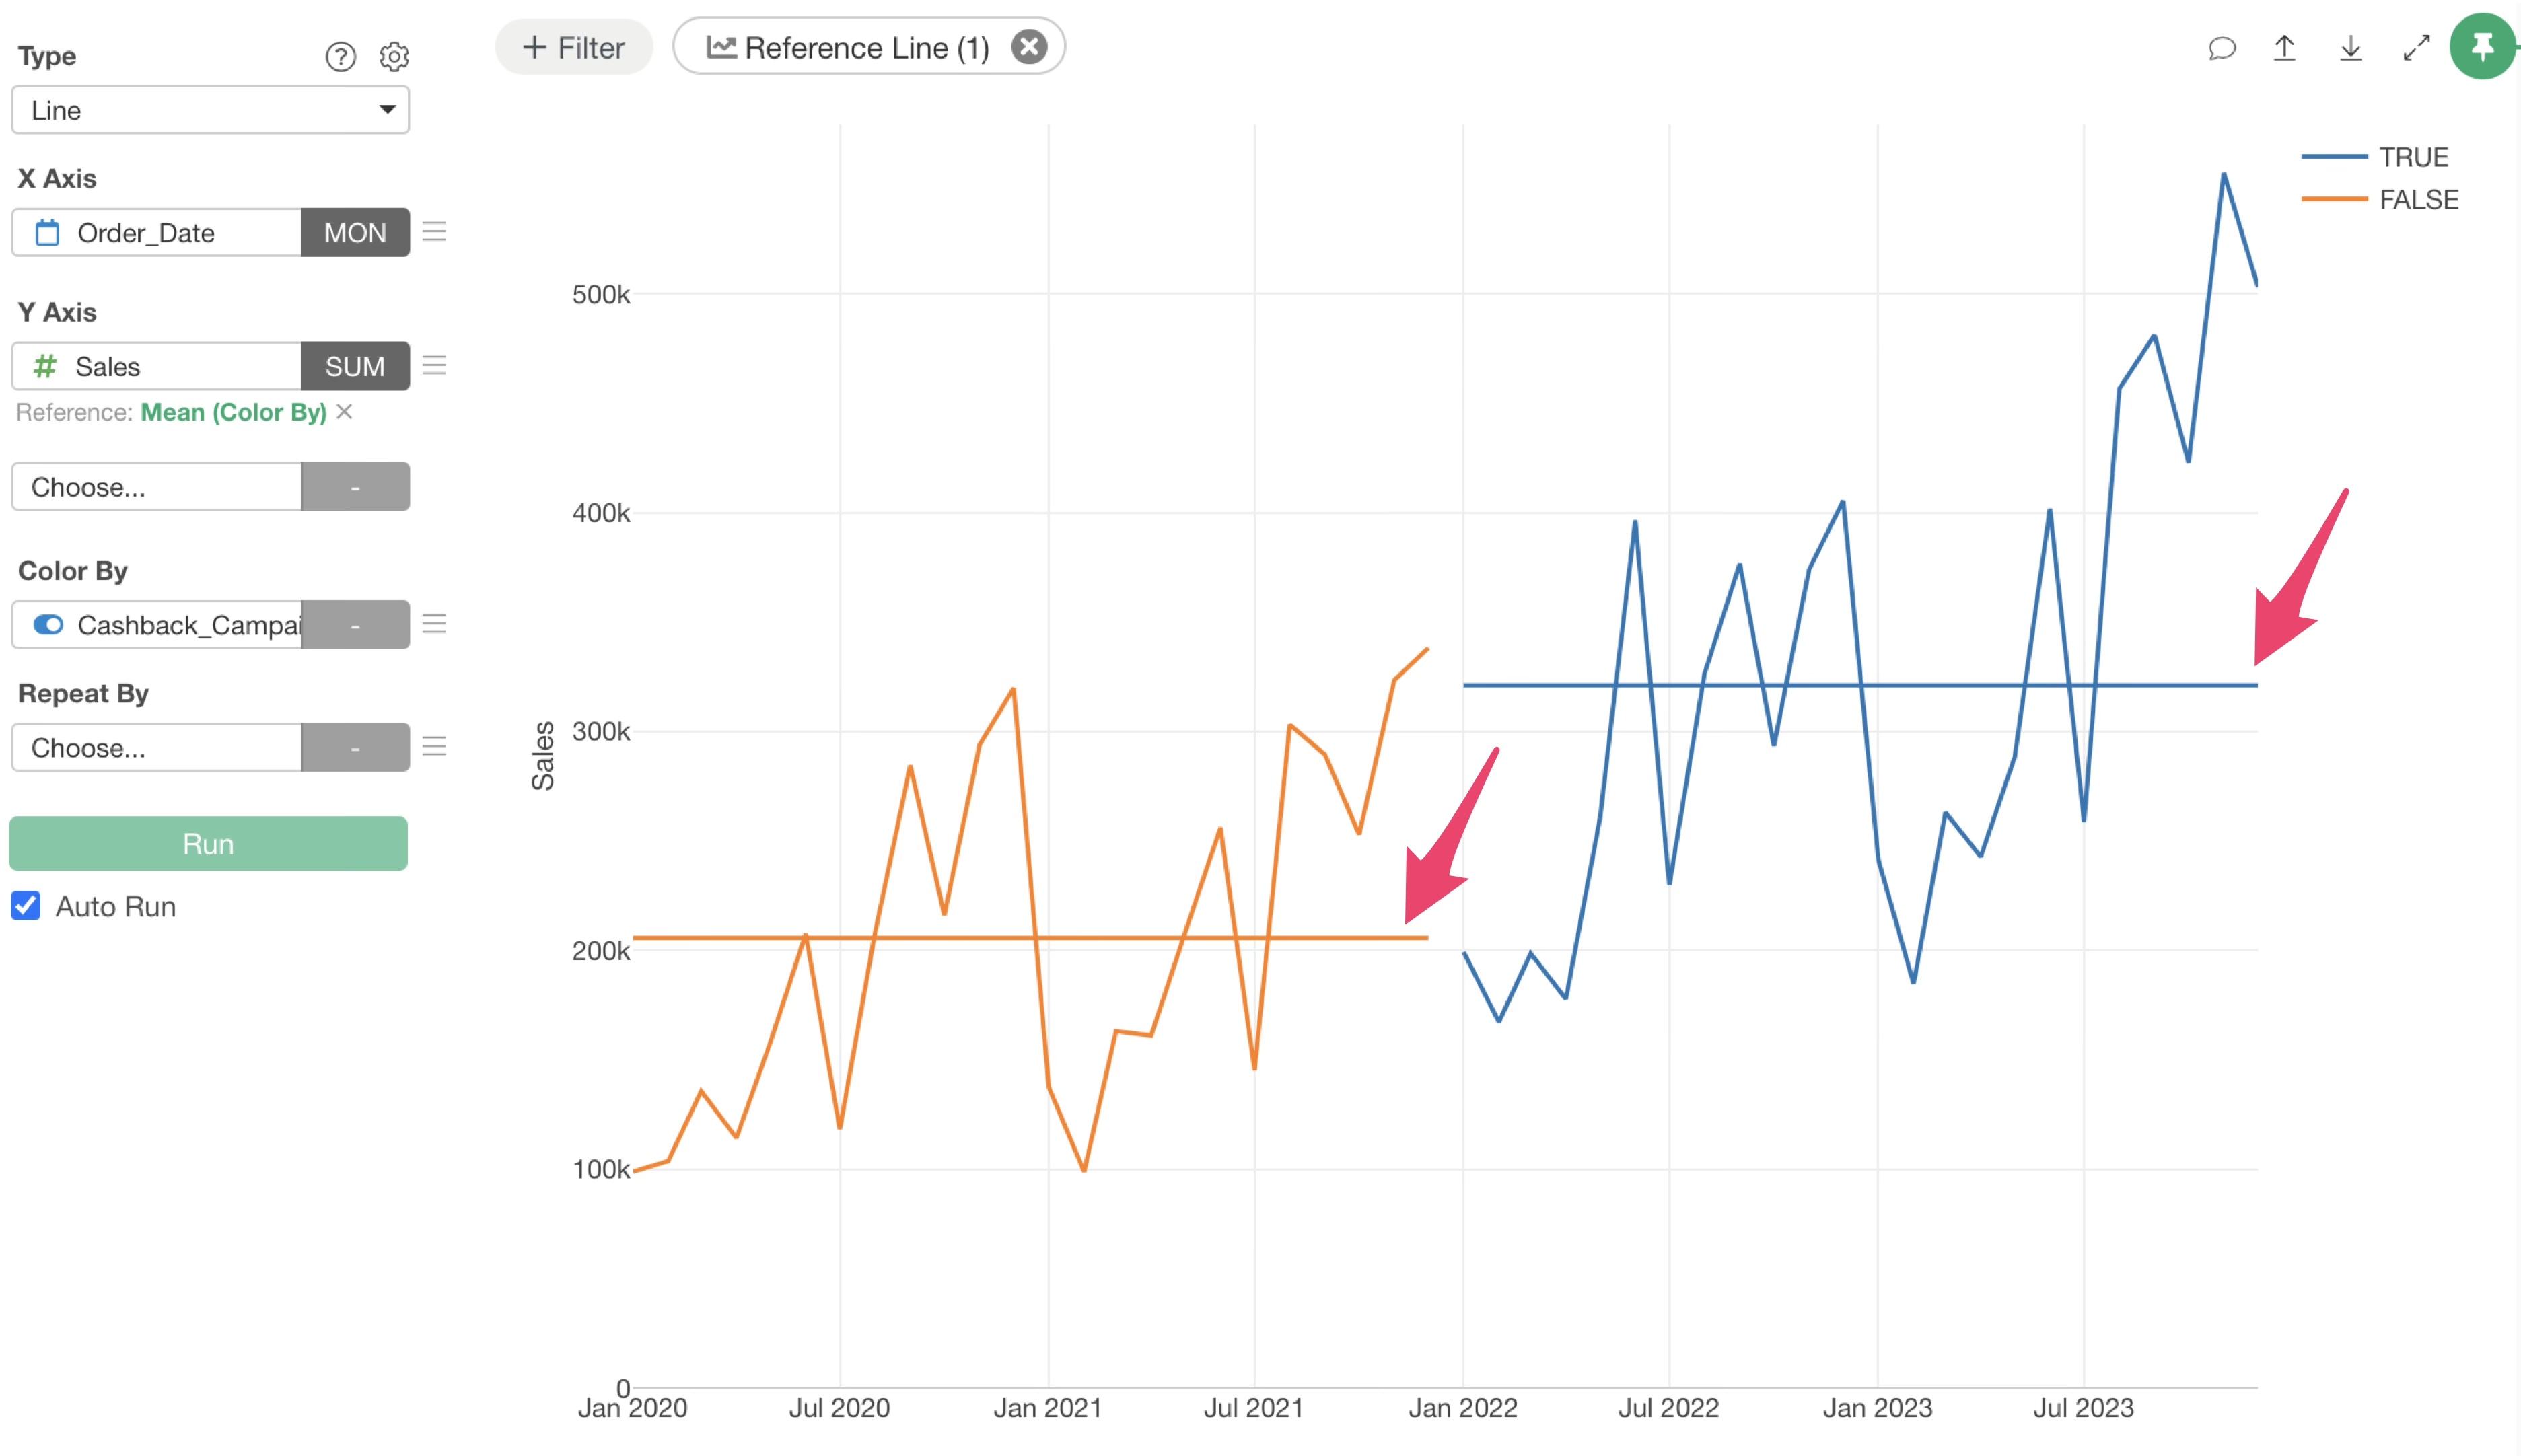Open the MON date unit dropdown
The width and height of the screenshot is (2521, 1456).
(355, 233)
